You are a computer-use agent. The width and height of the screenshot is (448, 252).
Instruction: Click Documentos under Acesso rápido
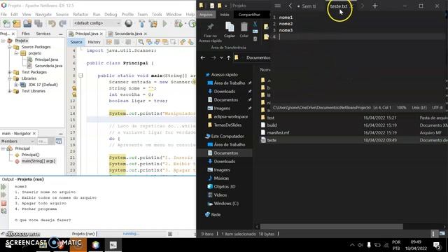click(x=225, y=99)
